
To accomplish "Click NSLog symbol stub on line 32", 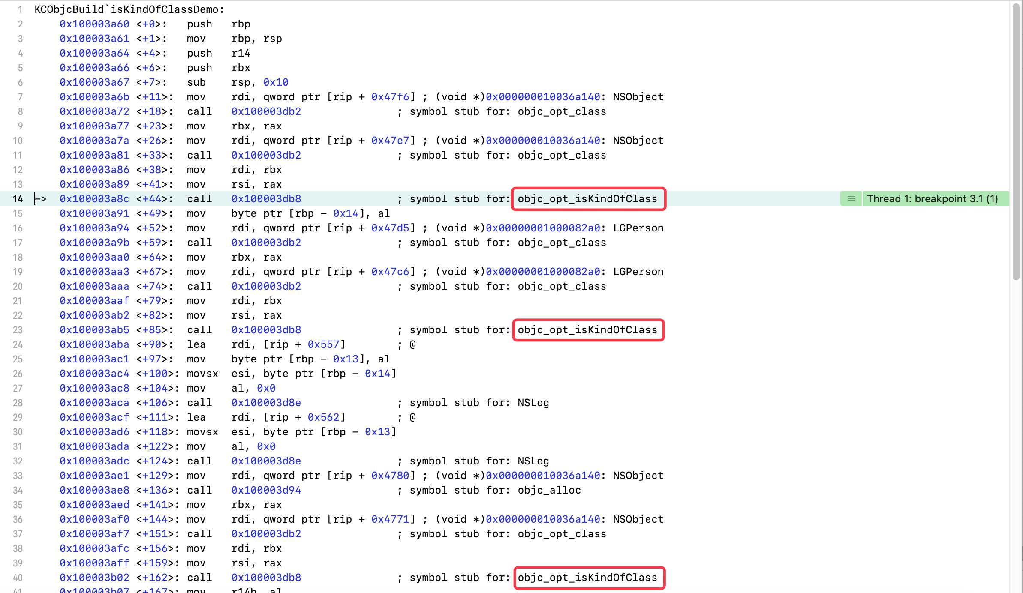I will [533, 461].
